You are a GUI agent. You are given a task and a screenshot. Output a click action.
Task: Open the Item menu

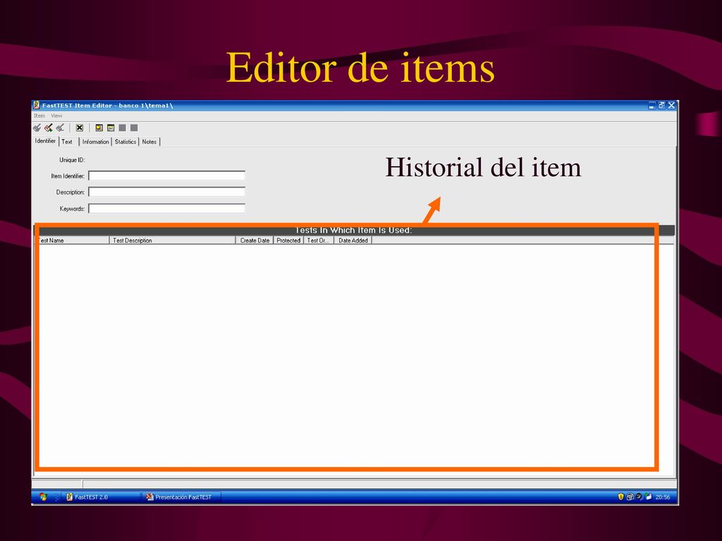pyautogui.click(x=39, y=116)
